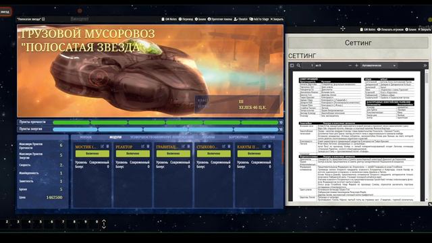Open GM Notes in the ship sheet header

[x=169, y=19]
